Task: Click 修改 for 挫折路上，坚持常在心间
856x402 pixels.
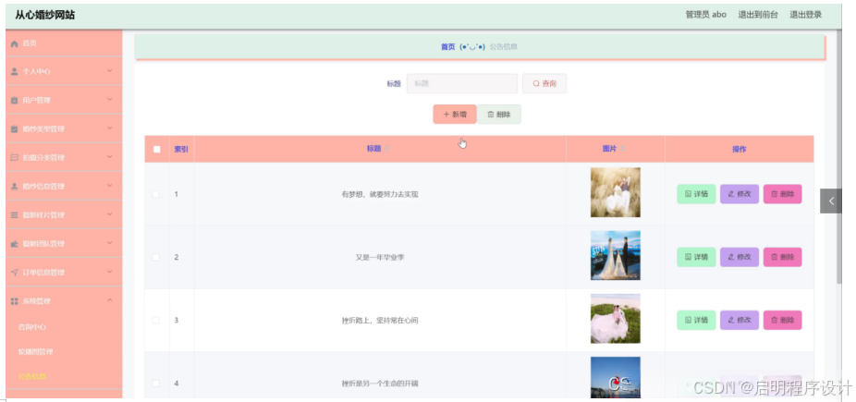Action: coord(740,320)
